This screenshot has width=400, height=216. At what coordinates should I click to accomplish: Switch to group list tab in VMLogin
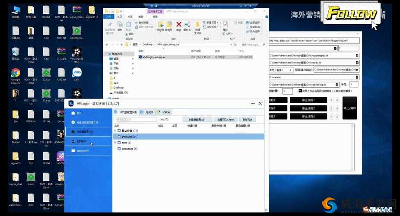[147, 112]
